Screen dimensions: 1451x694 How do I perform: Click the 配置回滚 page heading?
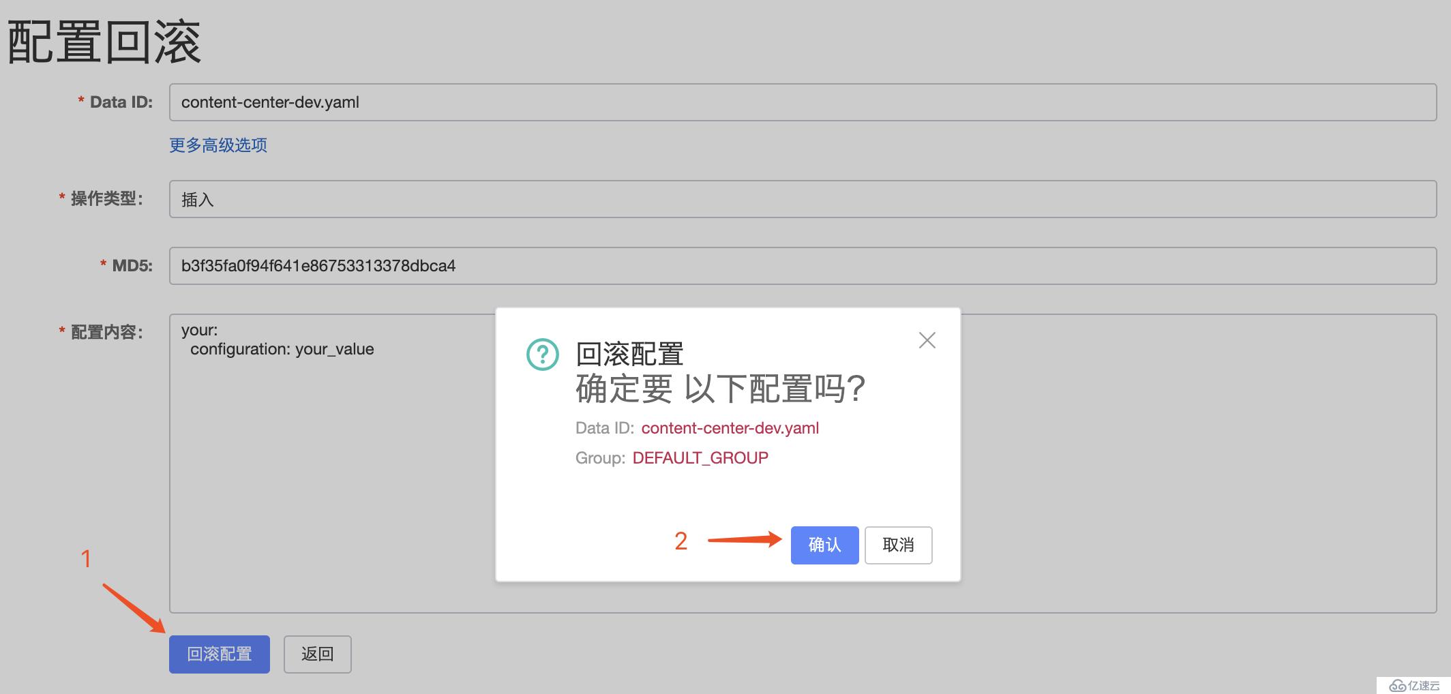click(104, 42)
